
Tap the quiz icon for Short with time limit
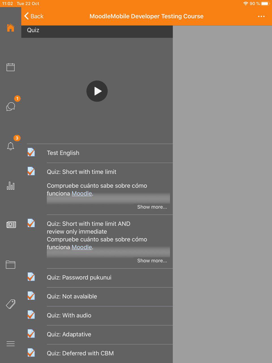click(x=31, y=171)
